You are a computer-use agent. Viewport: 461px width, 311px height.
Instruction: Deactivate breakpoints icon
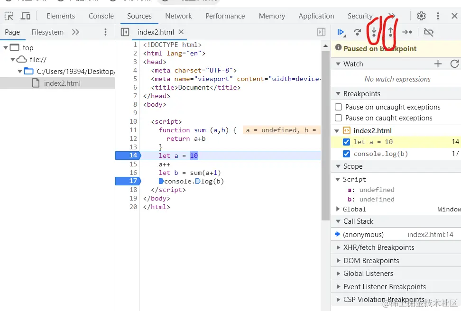coord(429,32)
